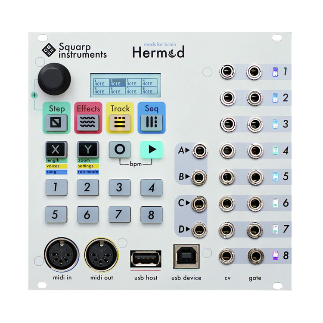Click the LED indicator for output 4
Image resolution: width=323 pixels, height=323 pixels.
pos(275,151)
